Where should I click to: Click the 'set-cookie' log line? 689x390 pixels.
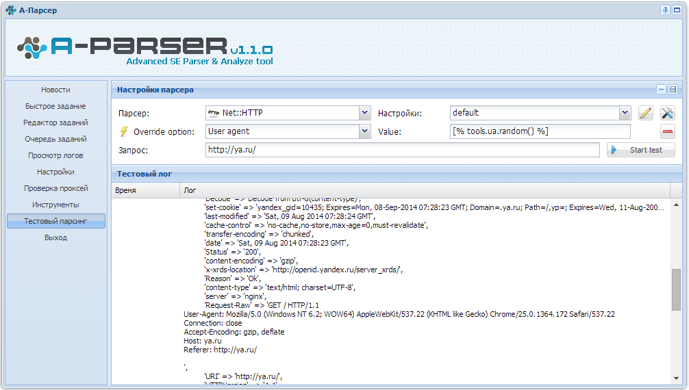click(434, 207)
